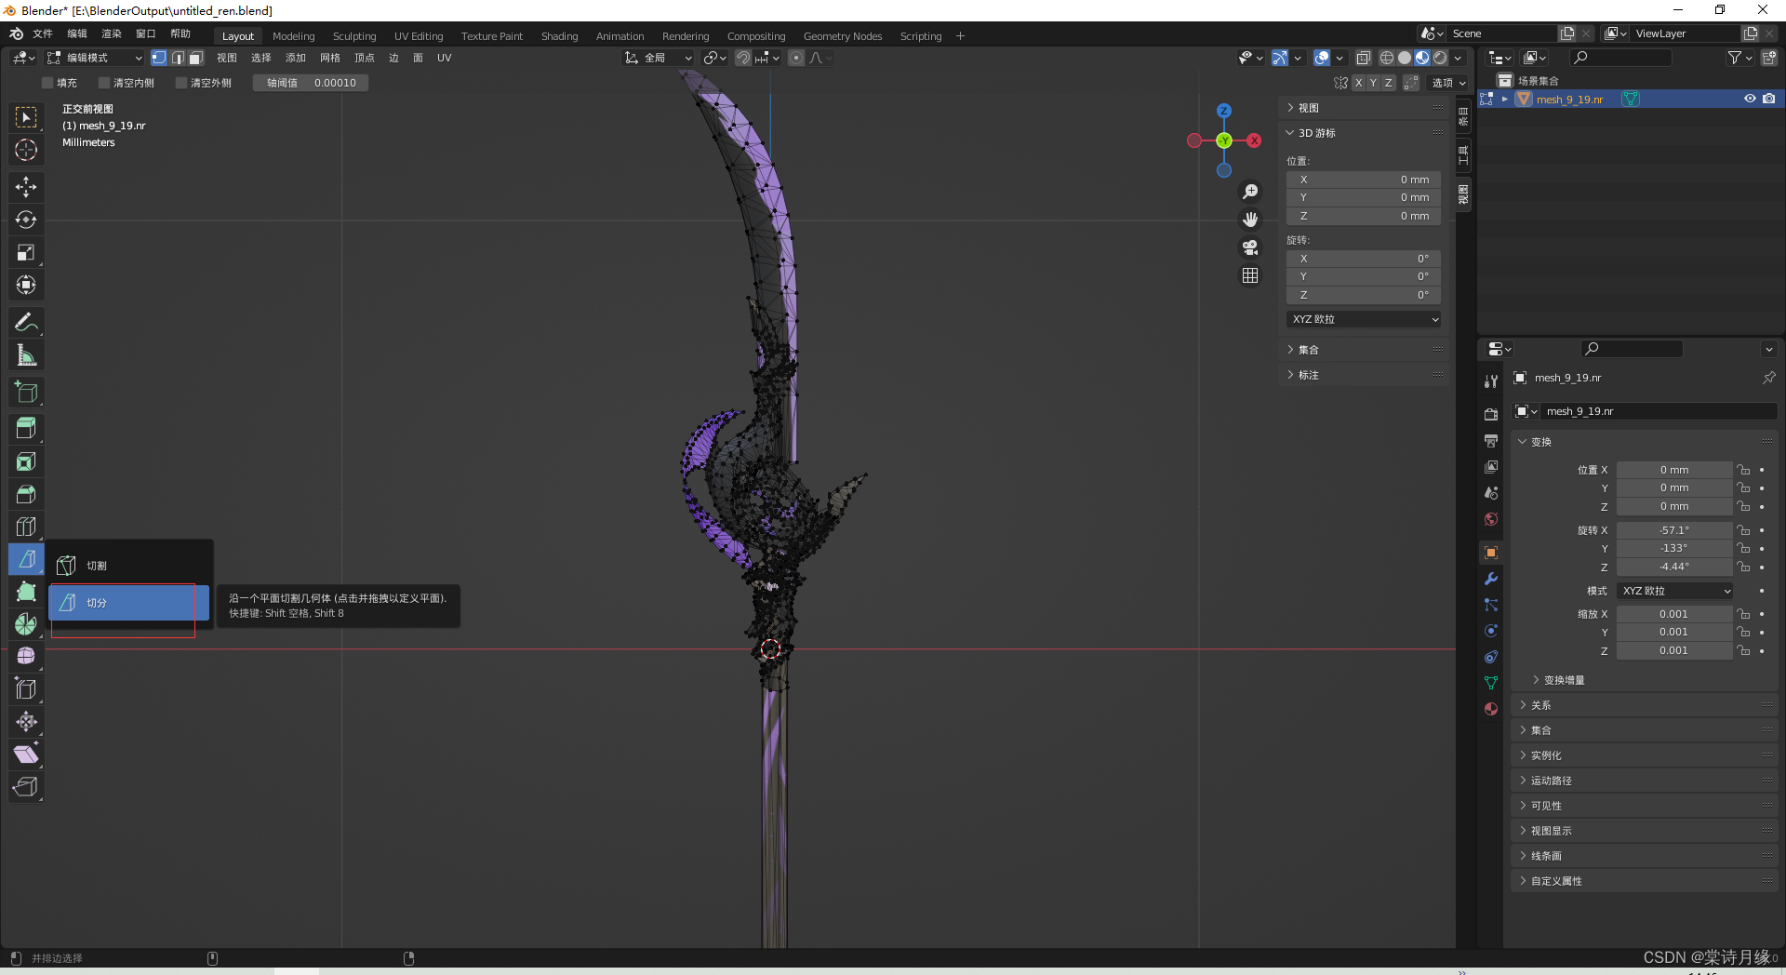Screen dimensions: 1786x975
Task: Enable the 填充 checkbox
Action: (47, 83)
